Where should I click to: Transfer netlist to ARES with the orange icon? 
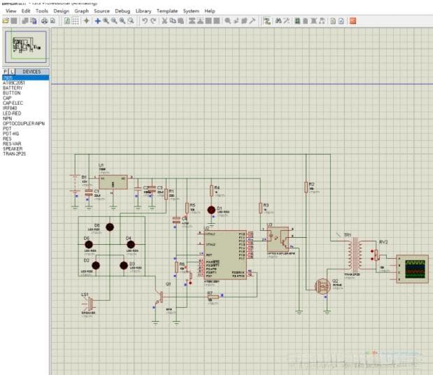tap(353, 21)
